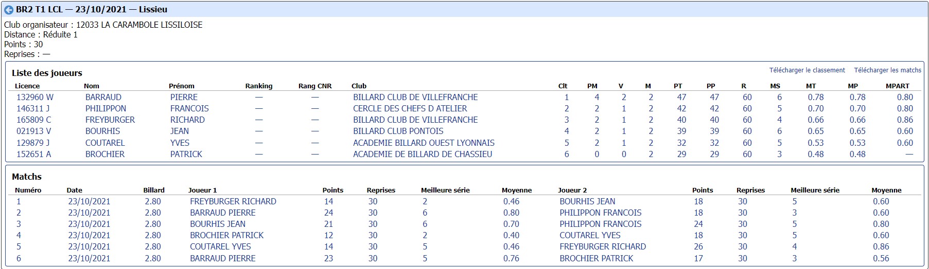Select player FREYBURGER in players list

point(110,120)
